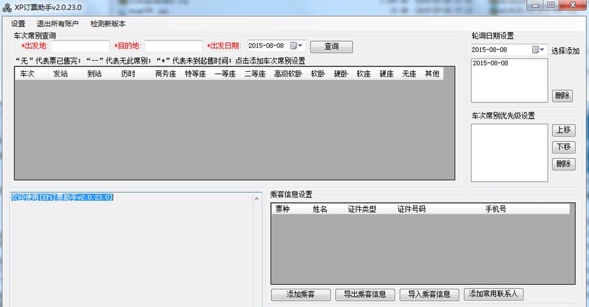Click the 上移 button
Image resolution: width=589 pixels, height=307 pixels.
(x=563, y=130)
